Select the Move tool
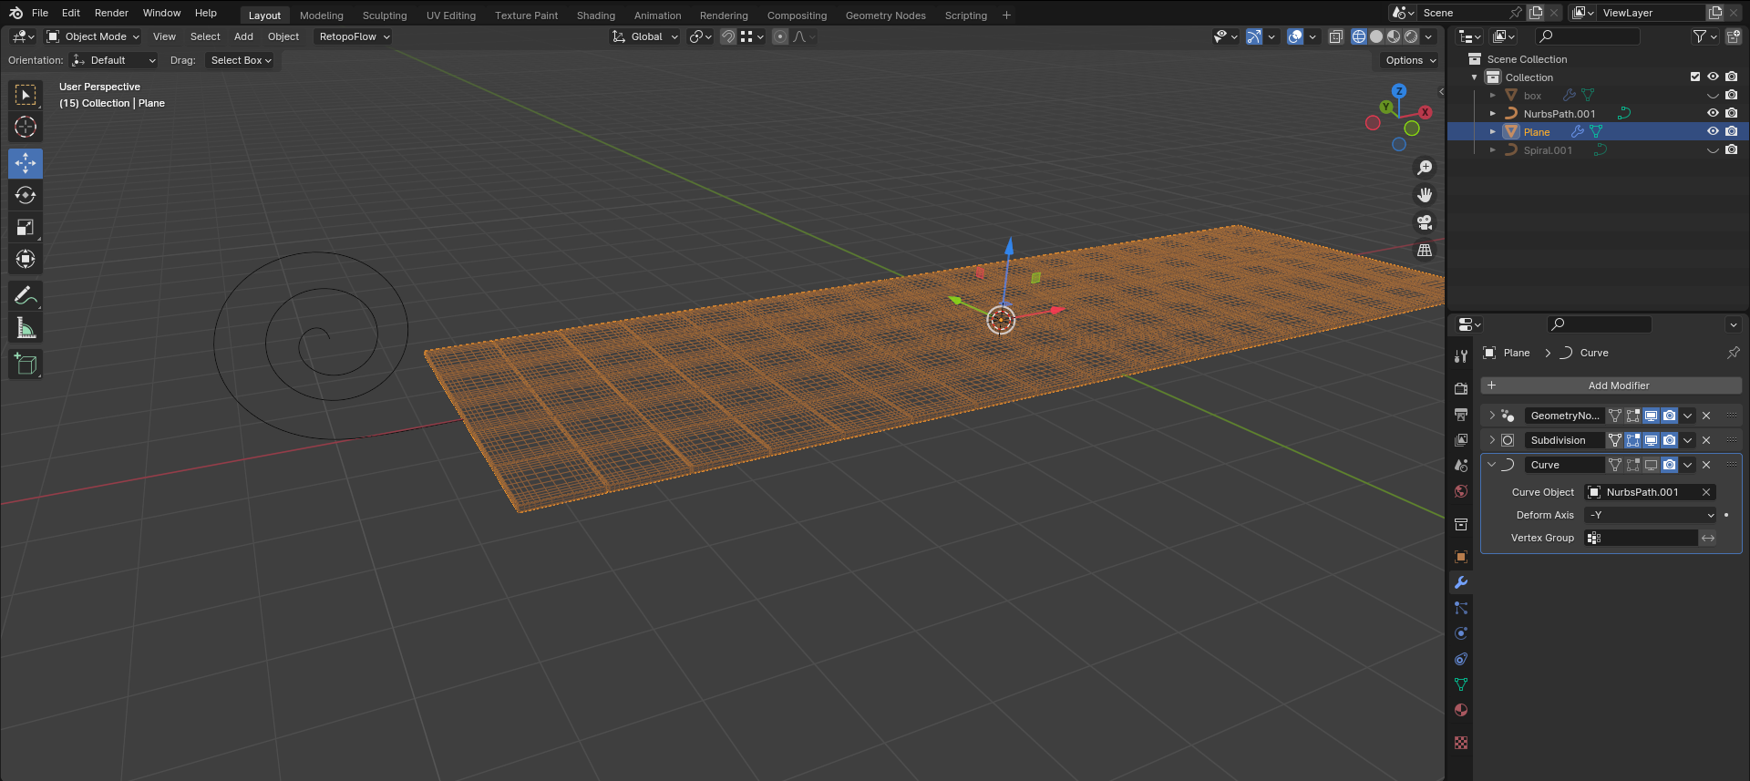1750x781 pixels. point(26,163)
